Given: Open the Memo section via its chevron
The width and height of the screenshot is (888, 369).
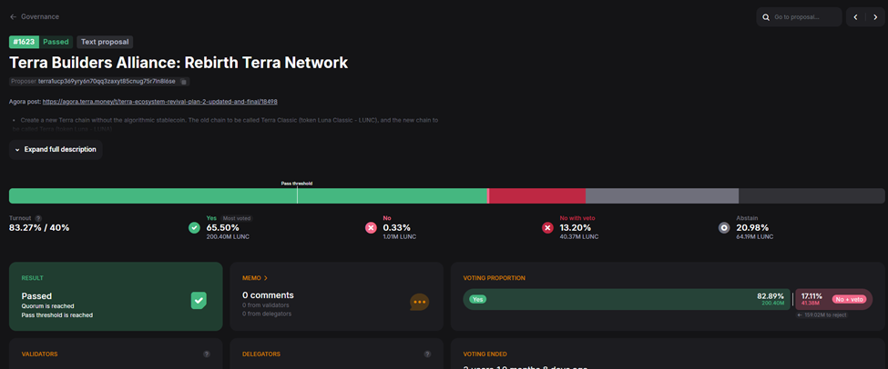Looking at the screenshot, I should [266, 278].
